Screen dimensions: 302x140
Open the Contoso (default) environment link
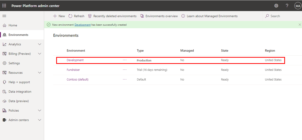[x=77, y=80]
